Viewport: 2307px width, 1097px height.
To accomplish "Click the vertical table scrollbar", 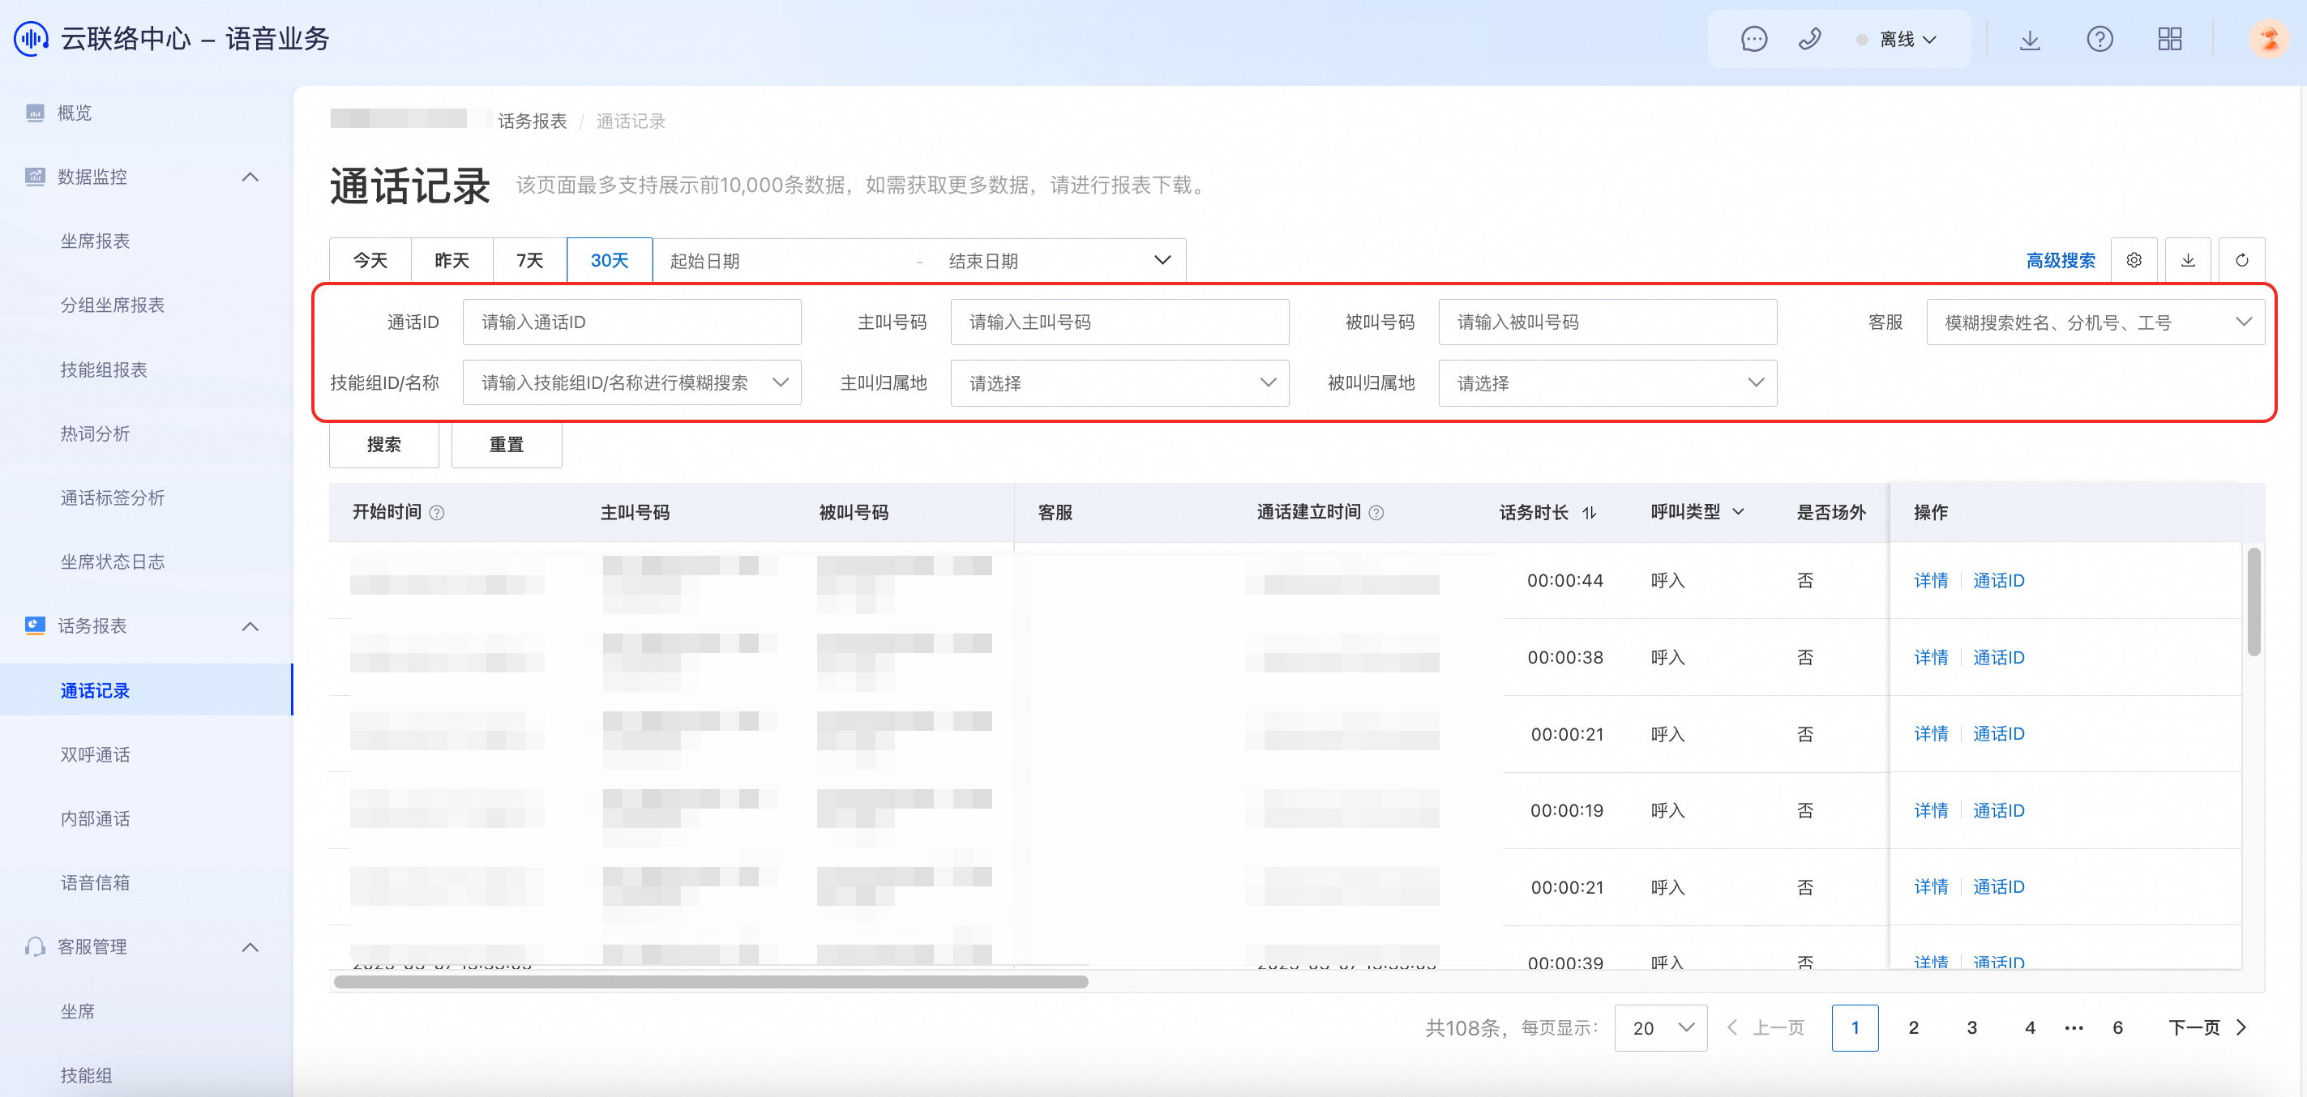I will tap(2254, 601).
